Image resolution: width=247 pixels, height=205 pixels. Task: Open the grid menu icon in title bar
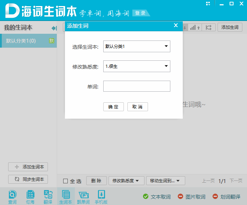tap(208, 4)
